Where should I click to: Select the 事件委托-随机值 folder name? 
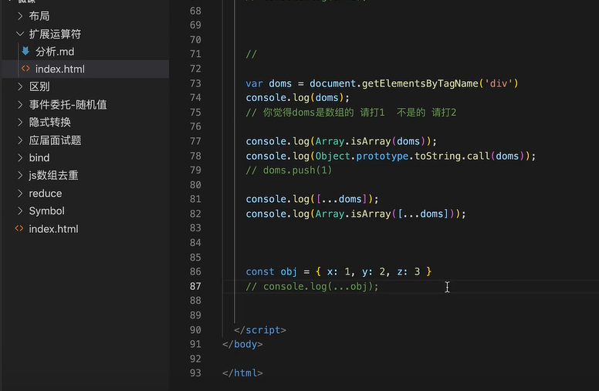click(x=68, y=105)
